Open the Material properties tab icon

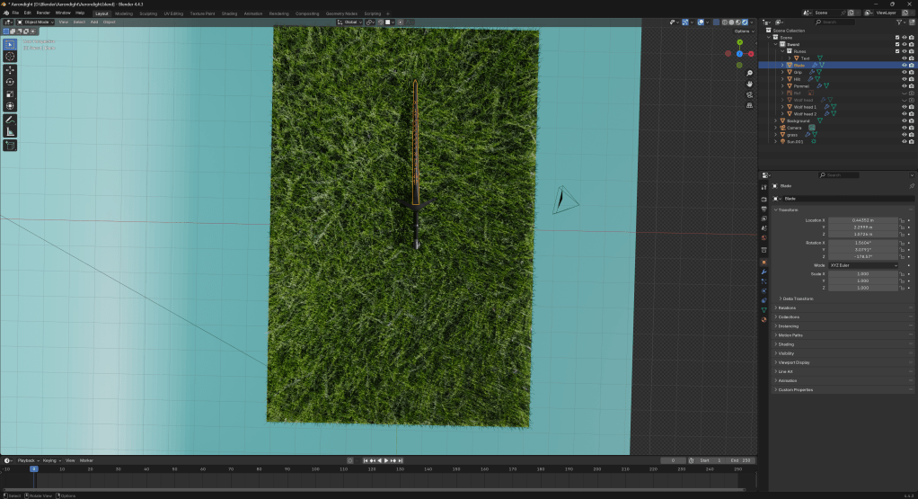pos(764,319)
